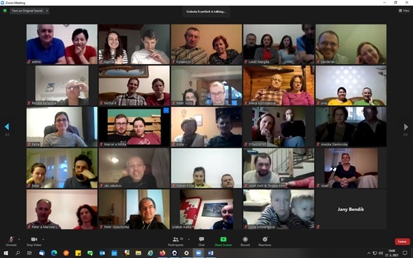Select the Jany Bendik participant tile

click(351, 210)
